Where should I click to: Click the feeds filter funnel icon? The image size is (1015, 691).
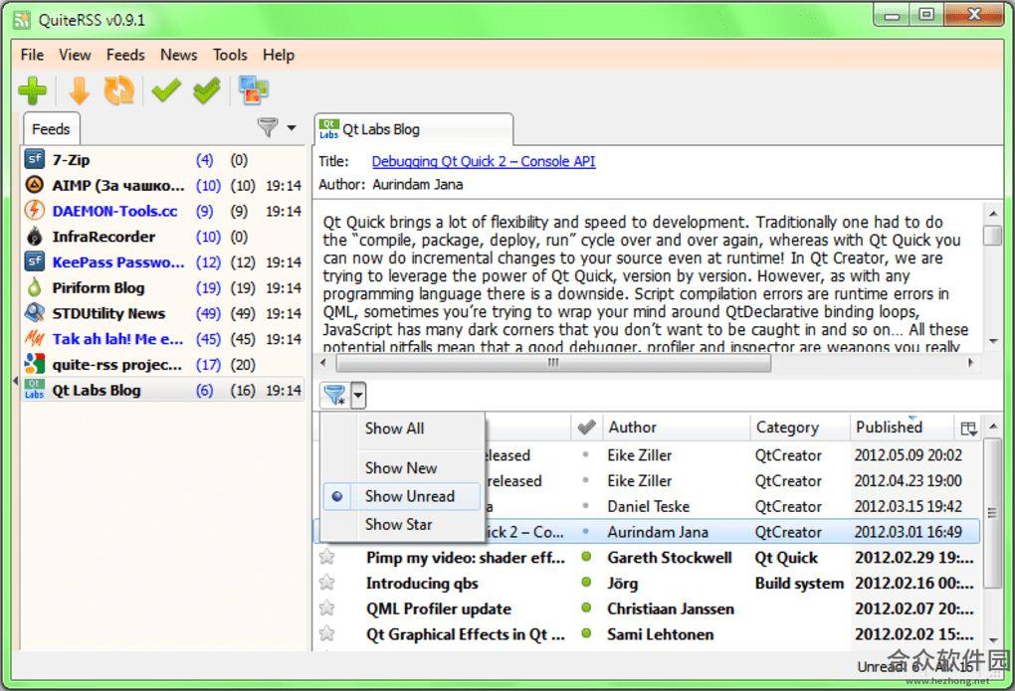268,127
